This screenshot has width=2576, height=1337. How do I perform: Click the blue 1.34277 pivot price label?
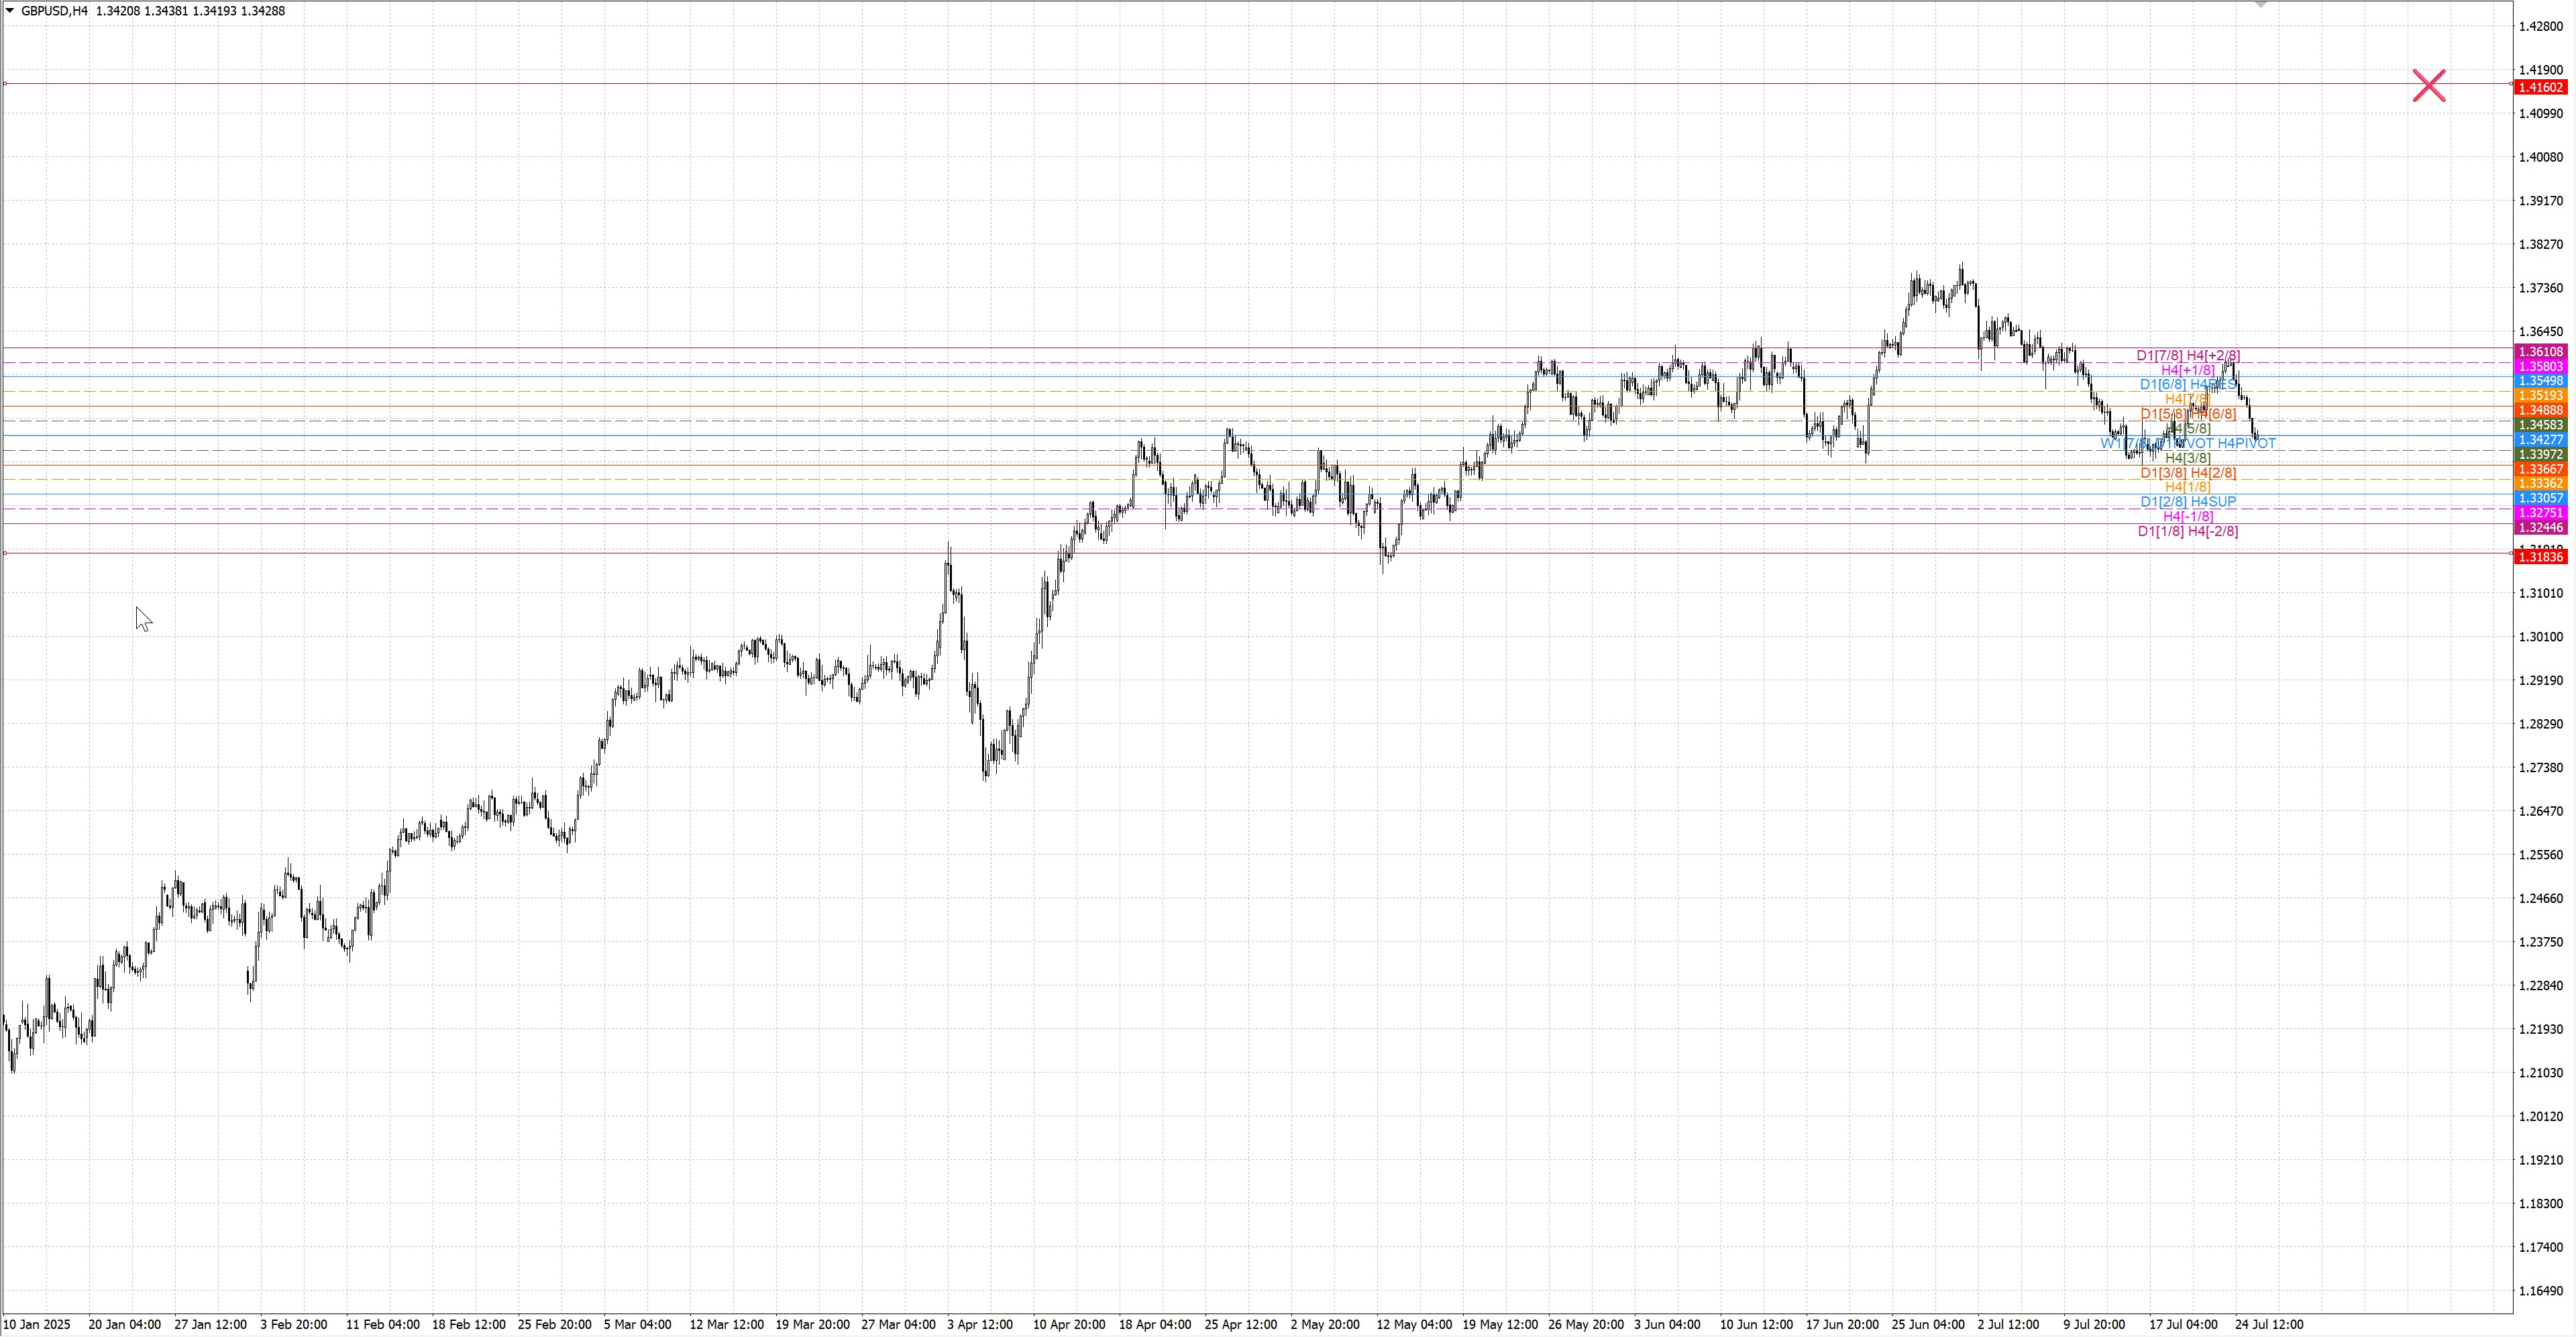pos(2540,440)
